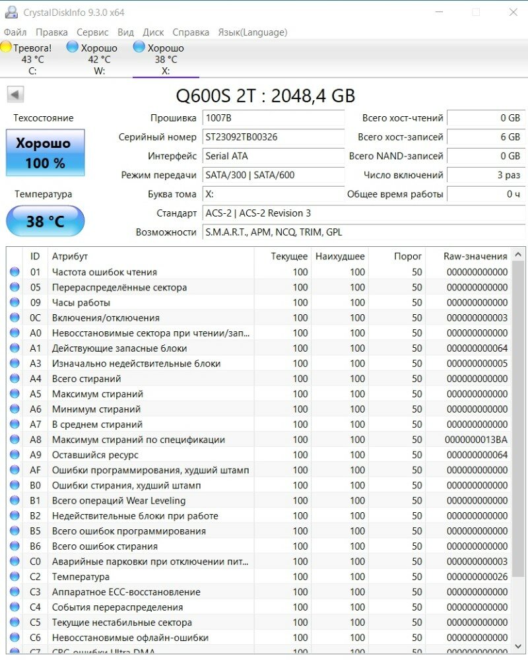
Task: Click the power-on count value 3 раз
Action: click(486, 175)
